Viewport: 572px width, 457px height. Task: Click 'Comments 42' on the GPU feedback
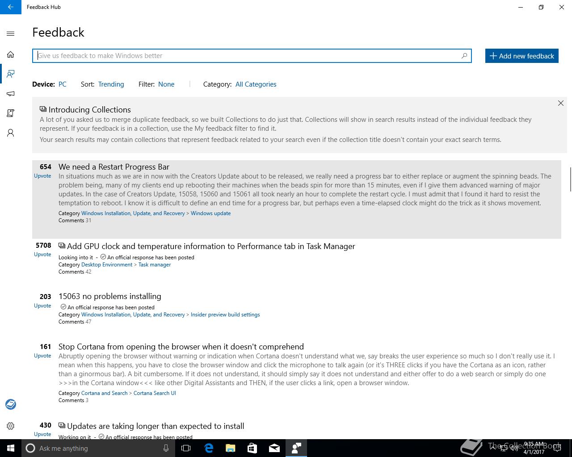coord(75,272)
